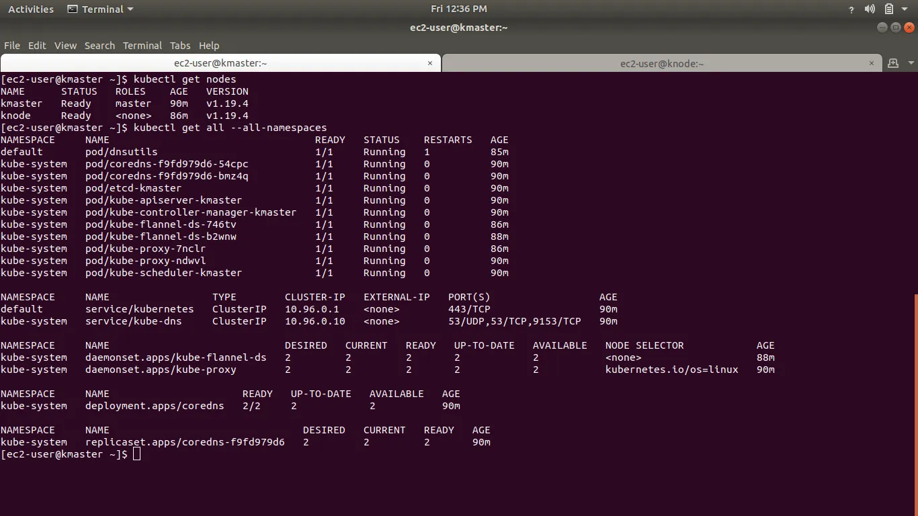This screenshot has width=918, height=516.
Task: Click the "53/UDP,53/TCP,9153/TCP" ports value
Action: (515, 321)
